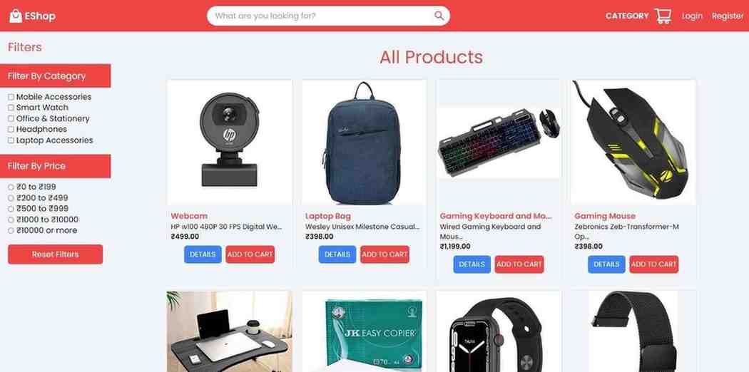
Task: Choose the ₹1000 to ₹10000 price option
Action: pyautogui.click(x=11, y=220)
